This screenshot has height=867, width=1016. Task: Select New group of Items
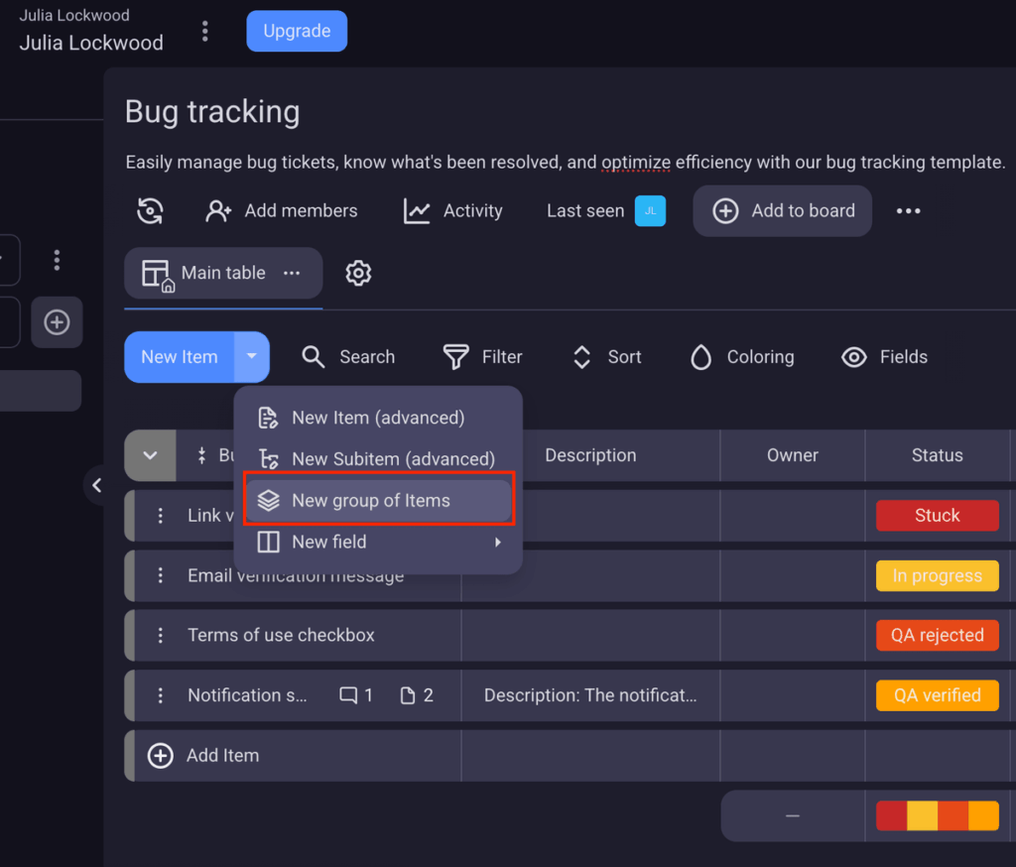coord(379,500)
